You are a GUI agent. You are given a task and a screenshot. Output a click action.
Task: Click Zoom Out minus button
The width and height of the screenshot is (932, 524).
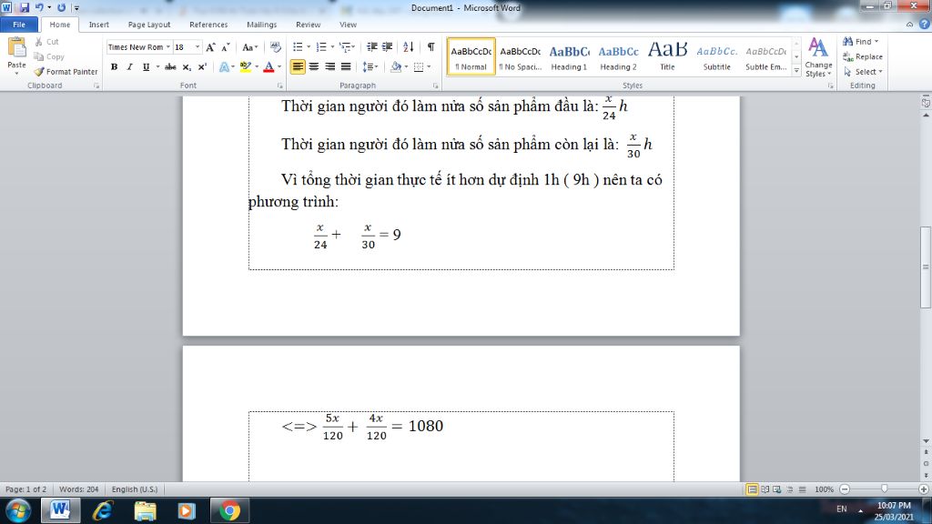click(x=845, y=489)
